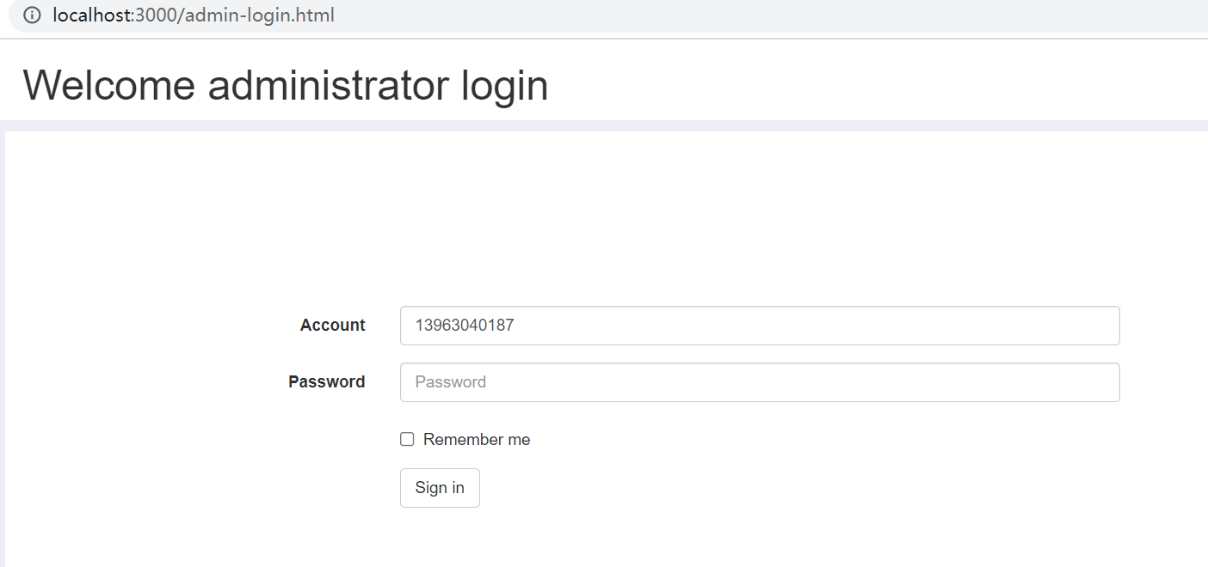Submit the form with Sign in button

pyautogui.click(x=440, y=488)
